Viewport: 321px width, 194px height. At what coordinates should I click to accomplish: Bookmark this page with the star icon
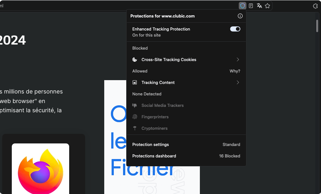click(267, 6)
